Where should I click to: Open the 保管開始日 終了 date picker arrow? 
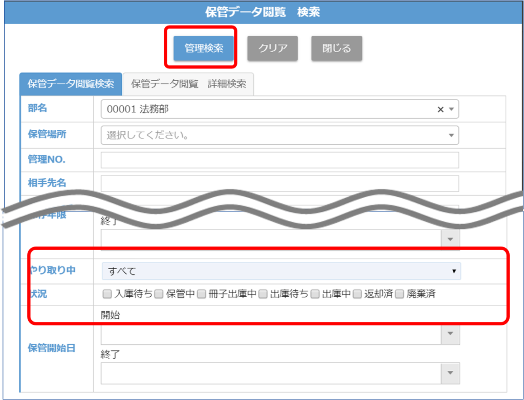(x=450, y=373)
